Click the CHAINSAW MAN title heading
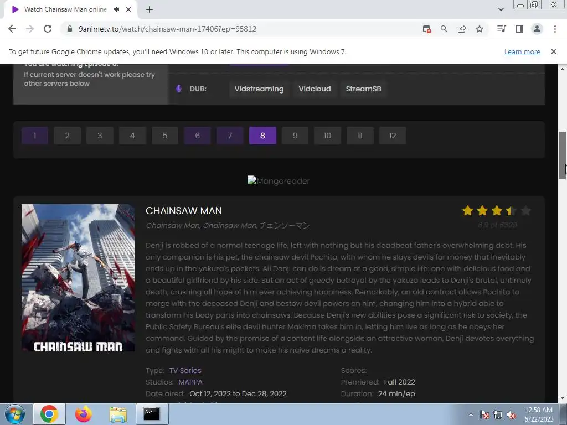Image resolution: width=567 pixels, height=425 pixels. tap(184, 211)
